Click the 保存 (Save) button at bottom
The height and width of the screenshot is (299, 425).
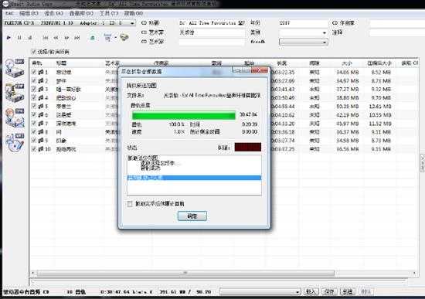(x=329, y=292)
